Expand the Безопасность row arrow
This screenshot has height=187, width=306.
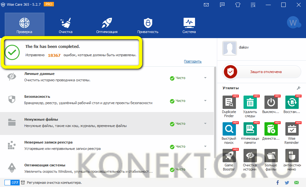(x=205, y=101)
